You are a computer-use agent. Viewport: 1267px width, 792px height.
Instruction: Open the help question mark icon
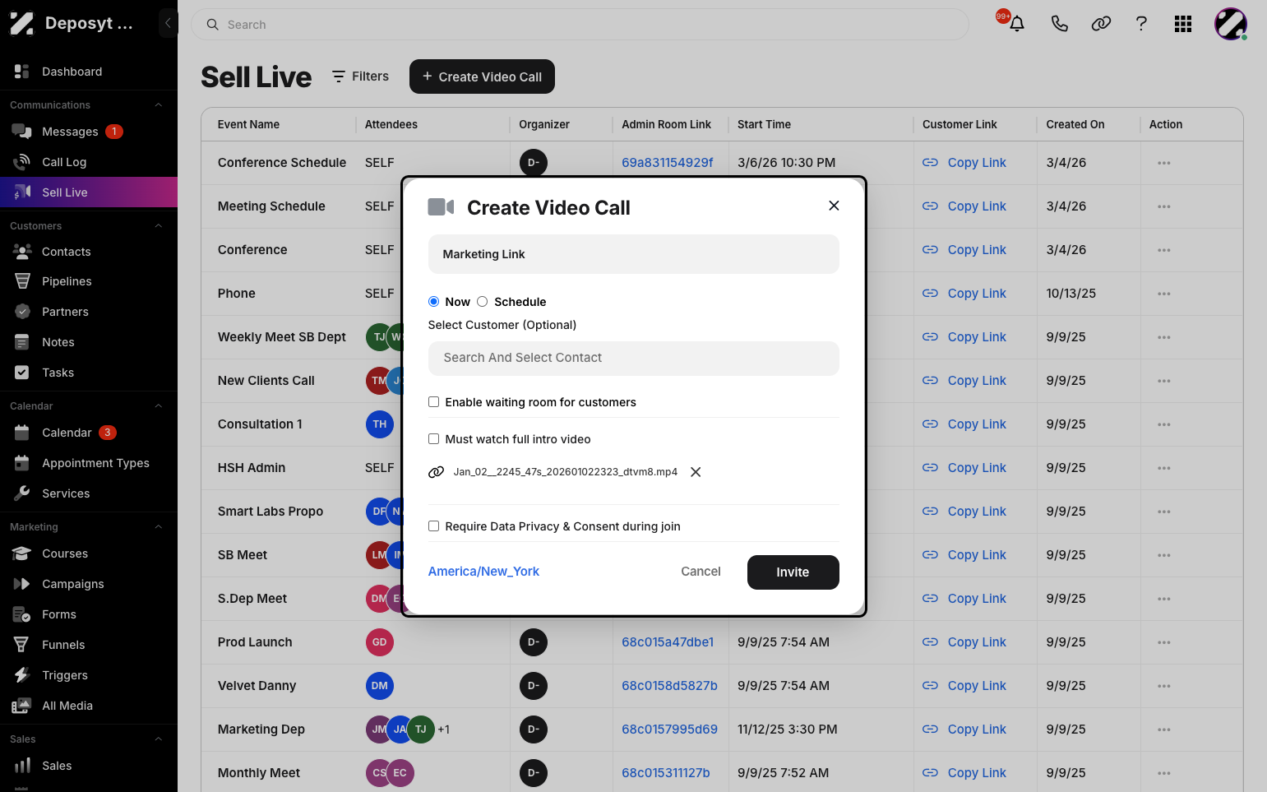coord(1141,24)
